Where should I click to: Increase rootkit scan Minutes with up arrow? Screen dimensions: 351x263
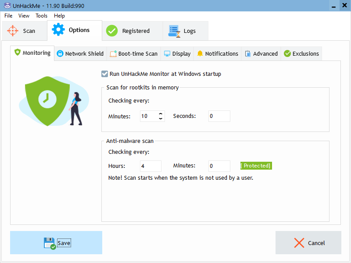pos(161,114)
